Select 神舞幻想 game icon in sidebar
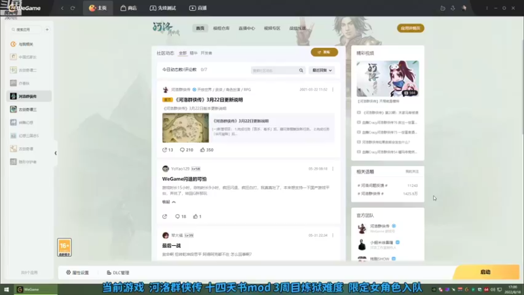 (x=13, y=123)
